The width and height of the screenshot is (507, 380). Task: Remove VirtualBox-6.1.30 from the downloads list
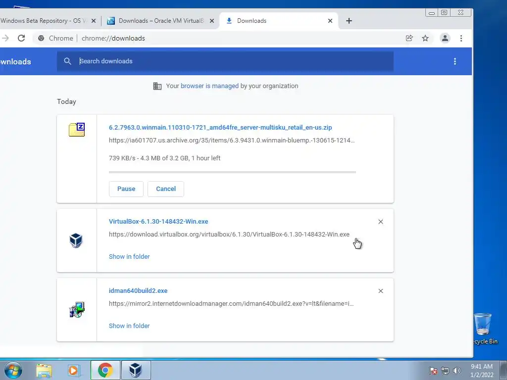coord(381,222)
